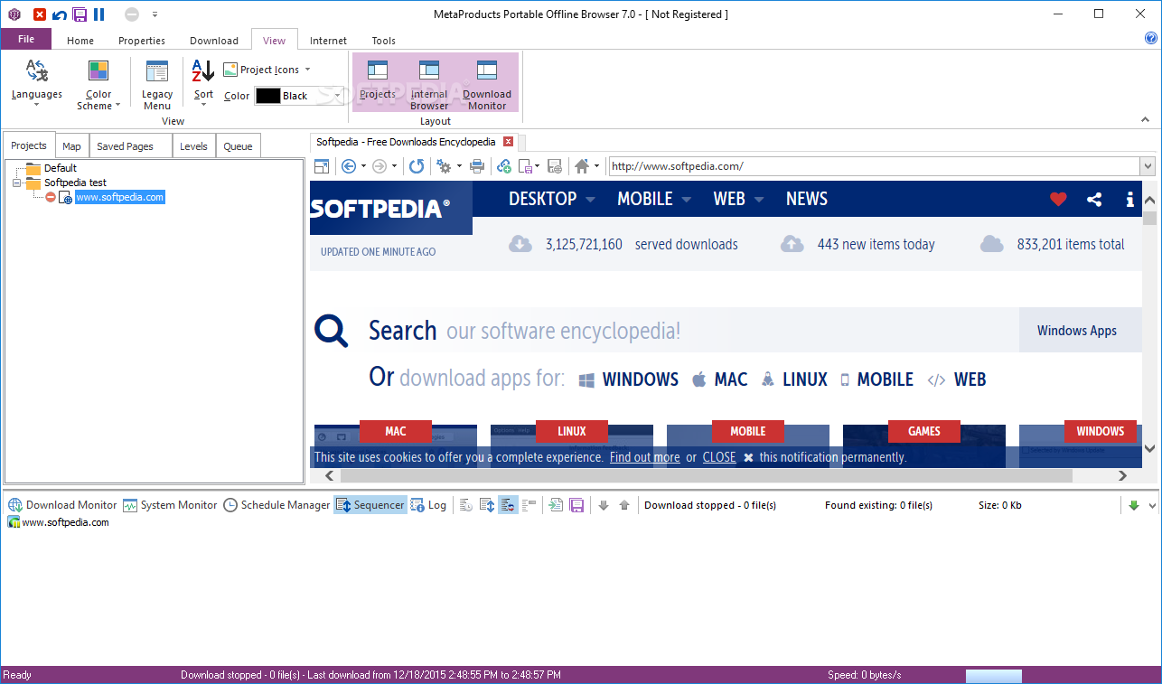Click green download arrow at panel right
Viewport: 1162px width, 684px height.
(1134, 505)
